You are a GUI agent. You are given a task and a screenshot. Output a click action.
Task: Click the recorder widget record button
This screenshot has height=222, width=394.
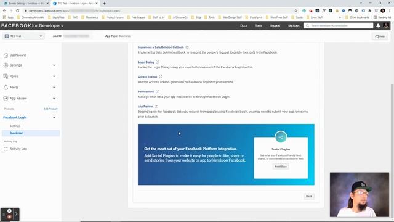click(x=9, y=216)
